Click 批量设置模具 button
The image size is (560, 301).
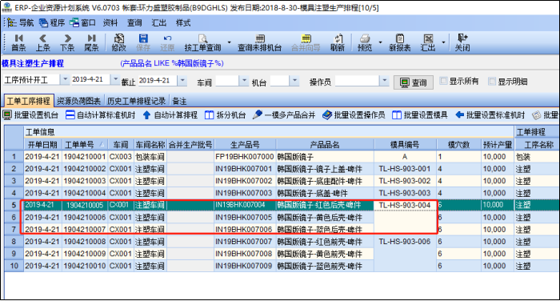420,115
